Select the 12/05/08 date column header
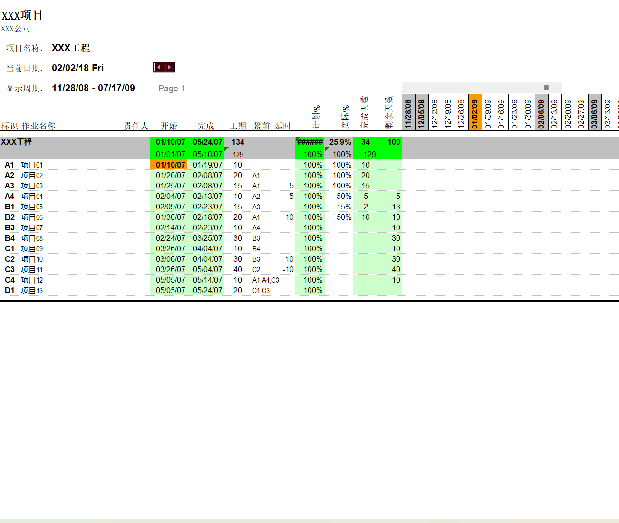Screen dimensions: 619x523 tap(422, 112)
